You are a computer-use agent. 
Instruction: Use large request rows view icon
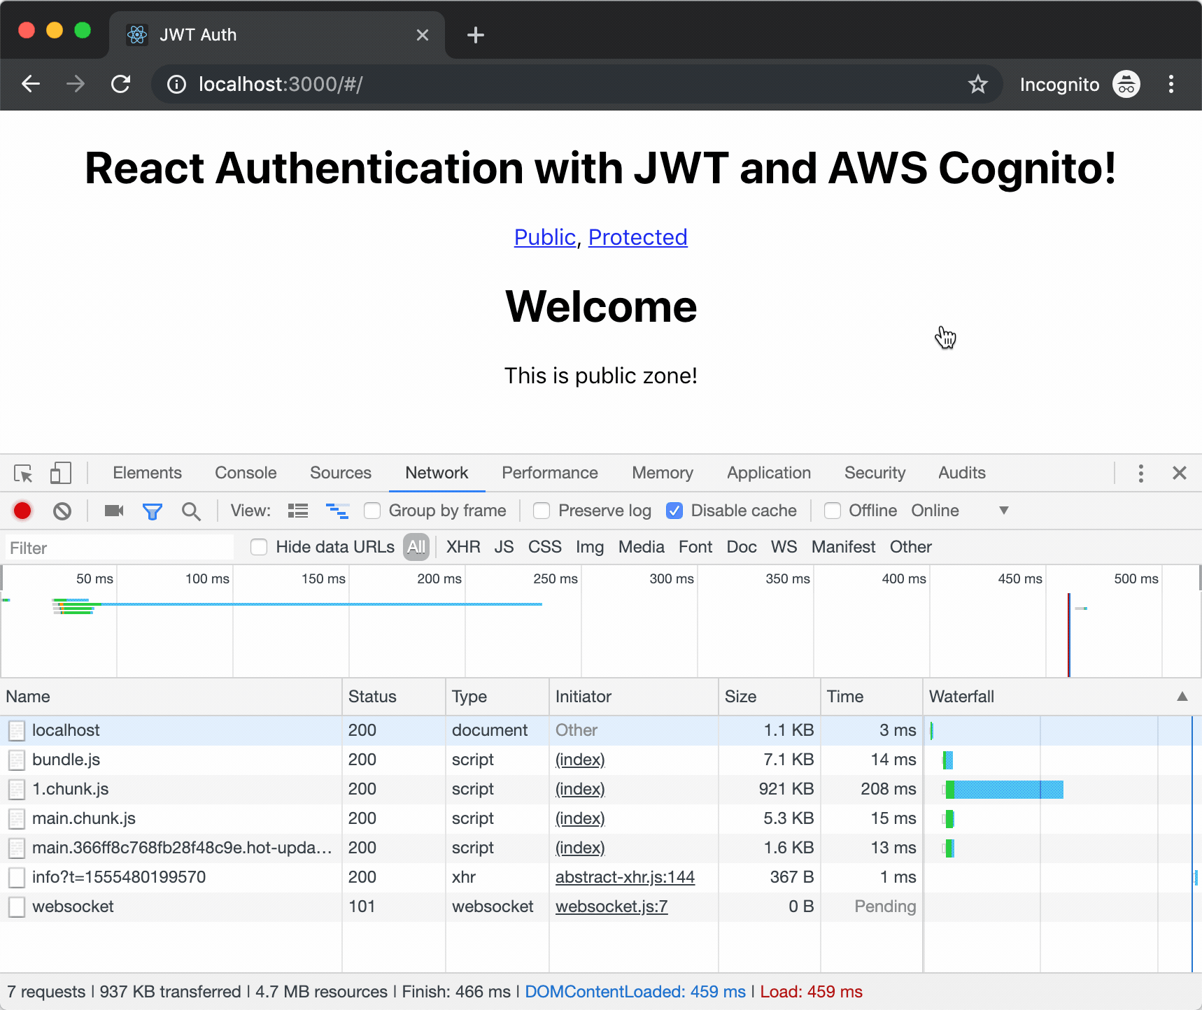pyautogui.click(x=298, y=511)
